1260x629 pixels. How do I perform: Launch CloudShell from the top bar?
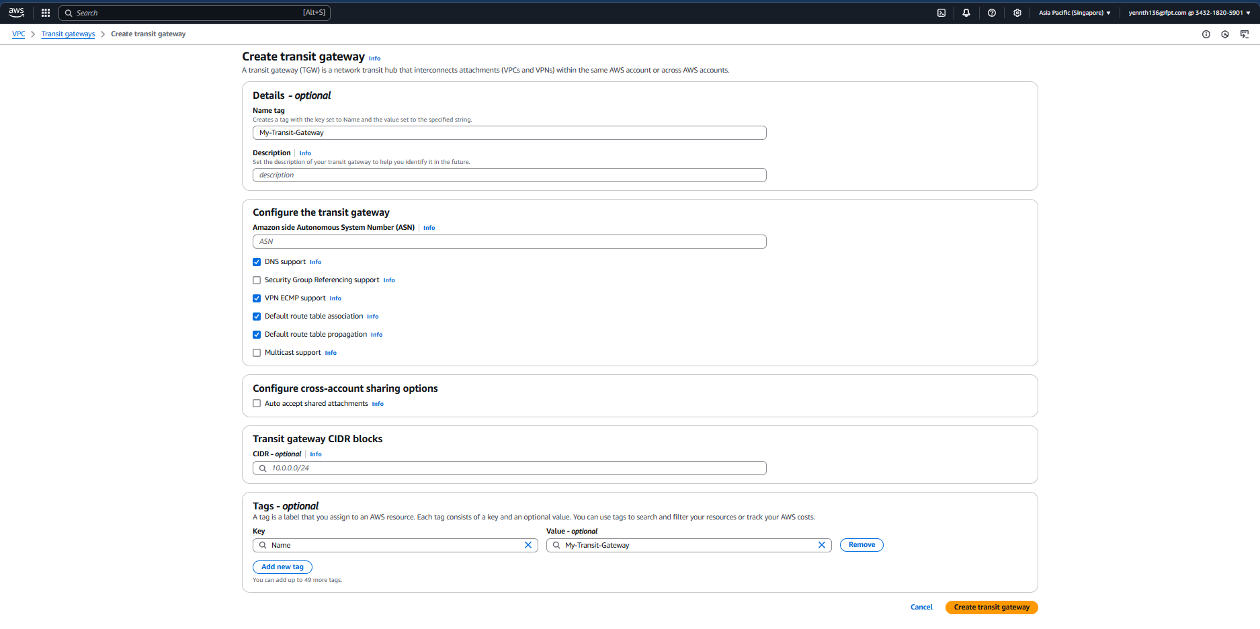click(941, 13)
